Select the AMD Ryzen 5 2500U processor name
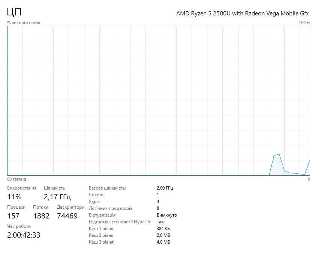 [x=242, y=14]
